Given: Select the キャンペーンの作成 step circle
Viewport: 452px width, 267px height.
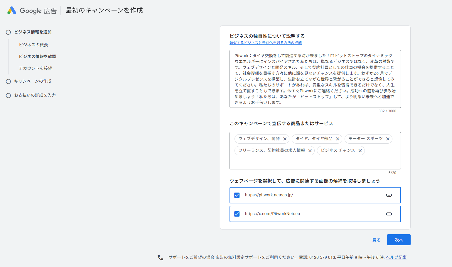Looking at the screenshot, I should tap(8, 81).
